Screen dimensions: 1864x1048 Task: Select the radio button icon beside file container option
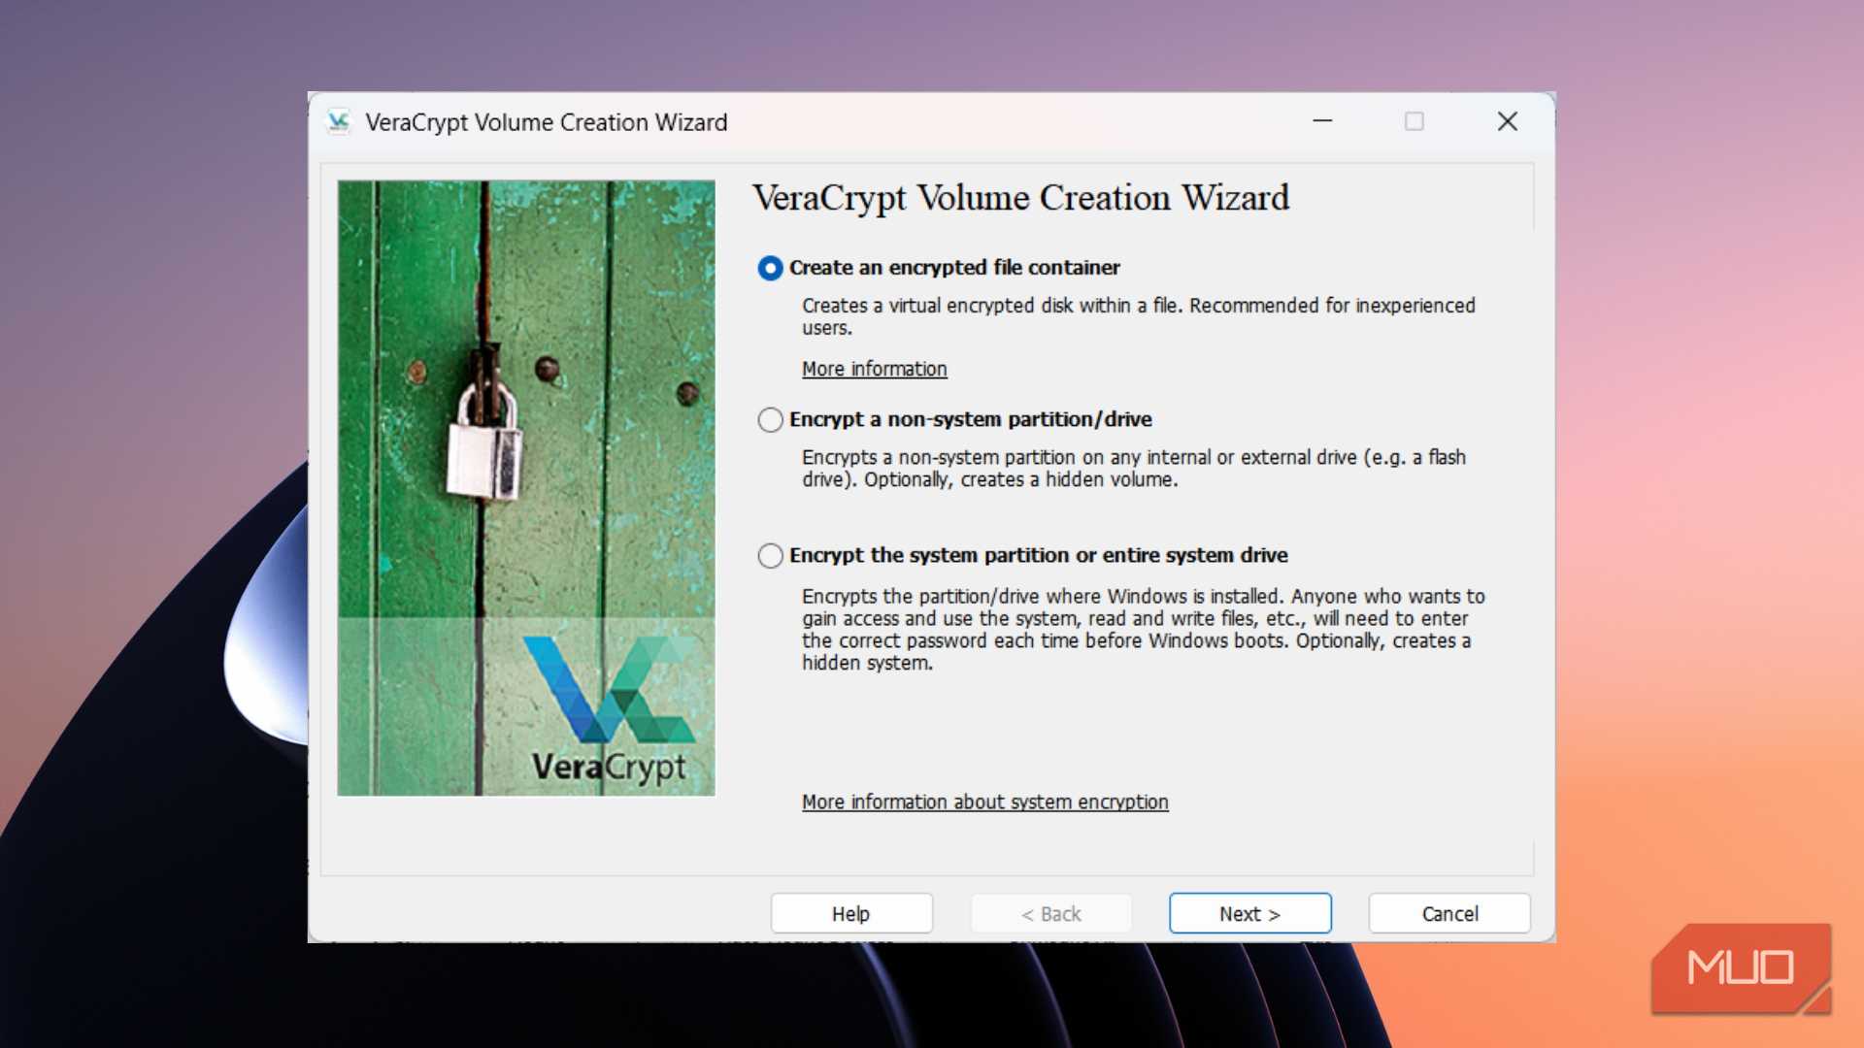[770, 269]
